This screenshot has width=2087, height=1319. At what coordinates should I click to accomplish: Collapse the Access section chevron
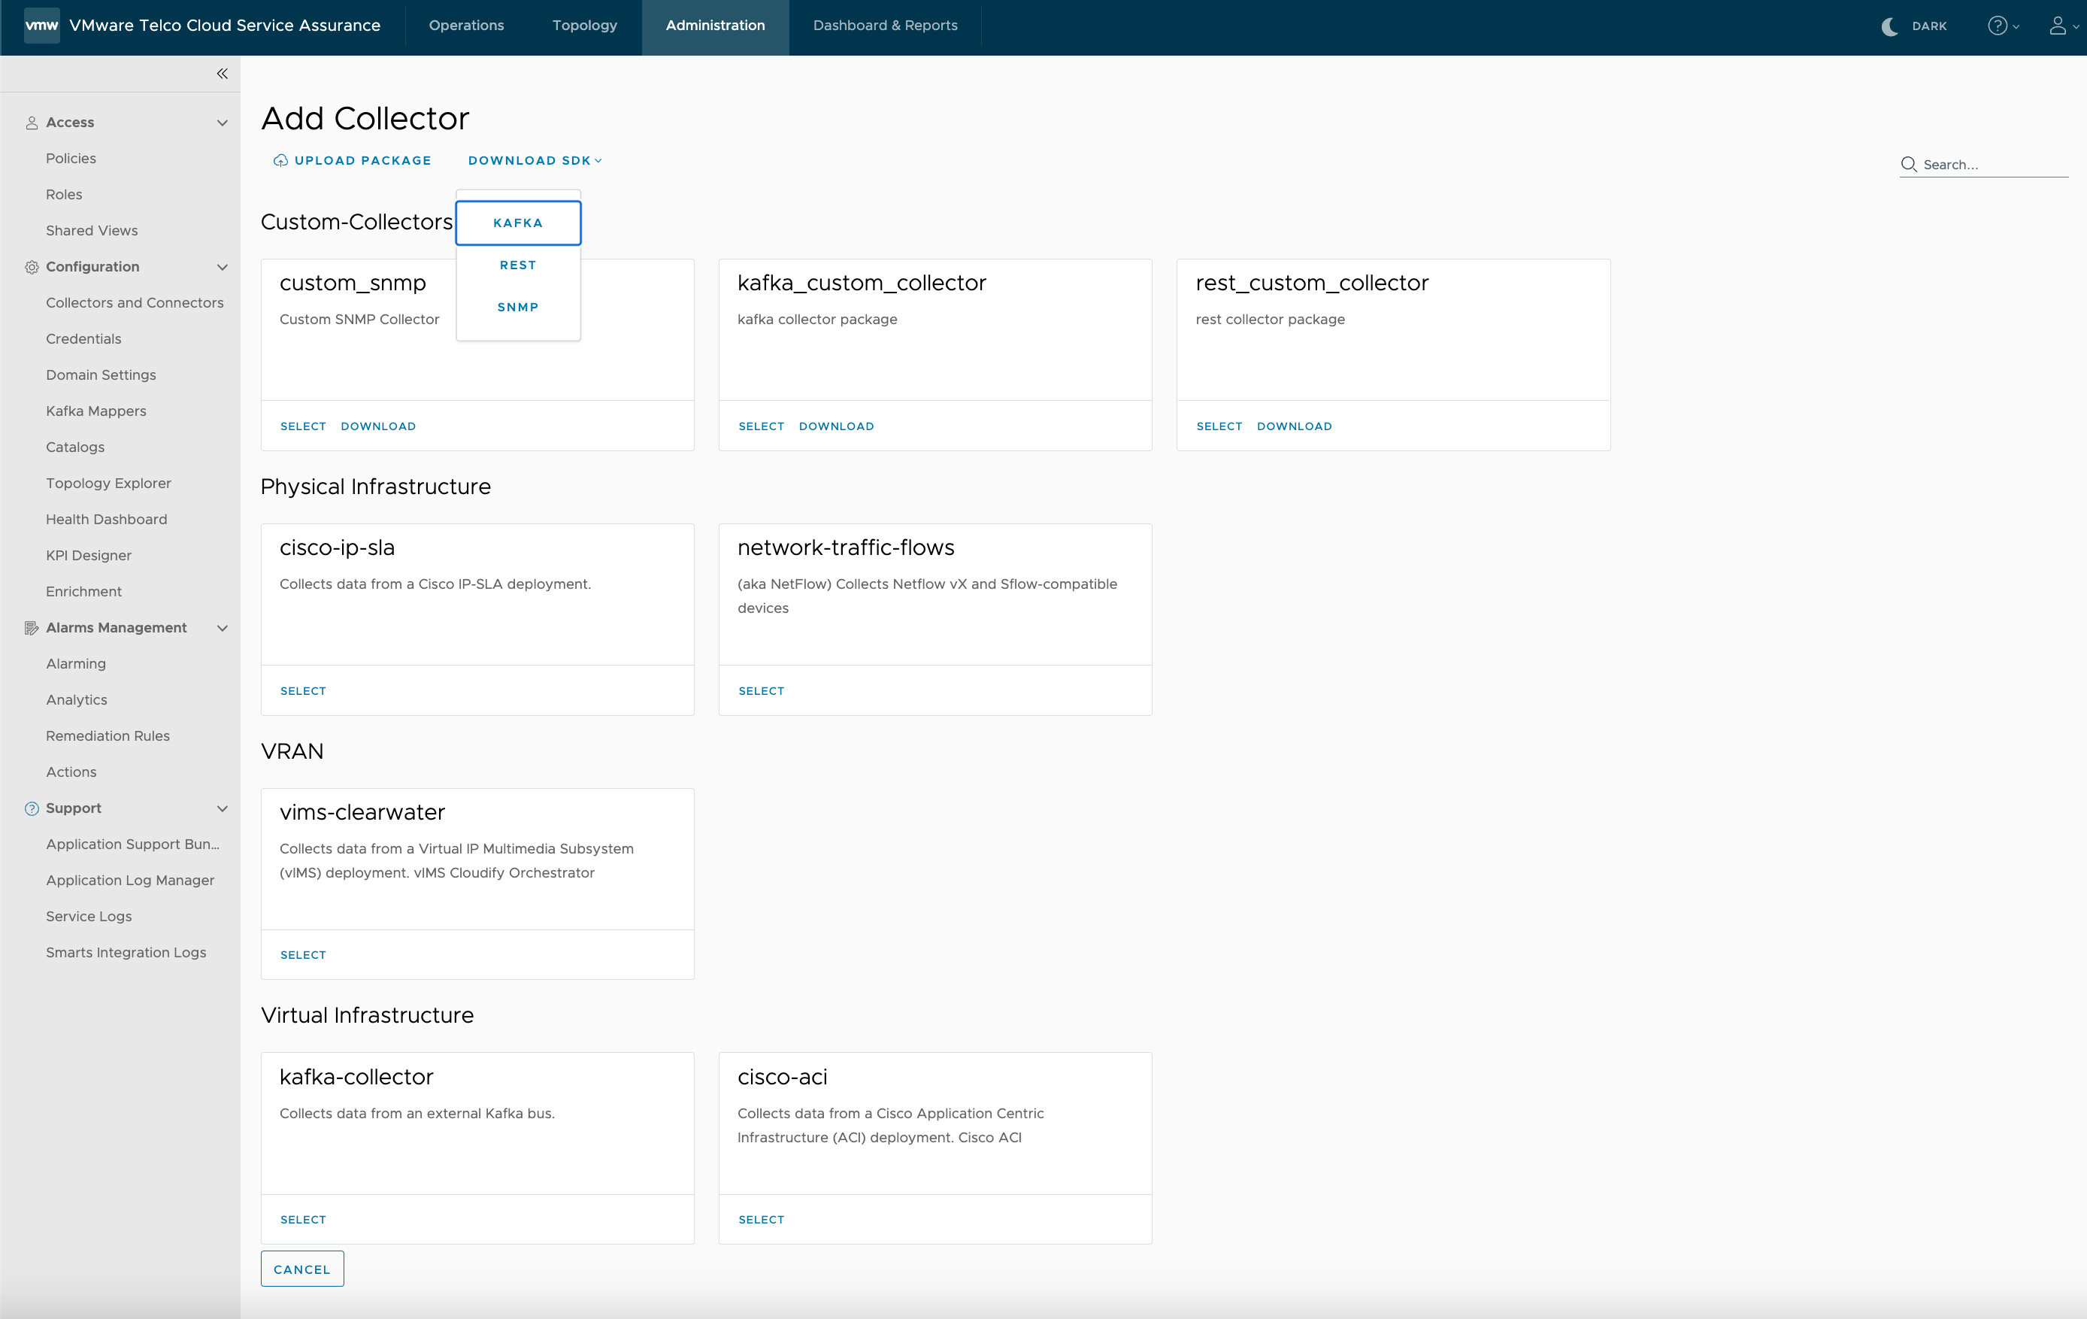[x=222, y=123]
